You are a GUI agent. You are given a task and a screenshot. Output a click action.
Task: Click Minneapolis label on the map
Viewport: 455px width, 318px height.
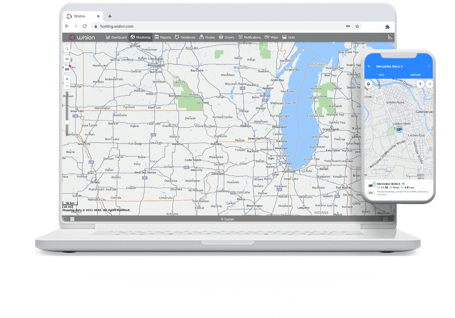pyautogui.click(x=156, y=65)
